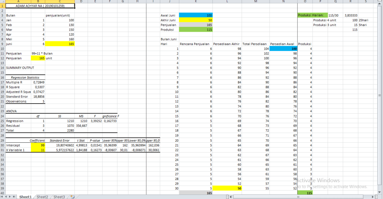Click the ADAM ACHYAR NA title cell

click(40, 6)
